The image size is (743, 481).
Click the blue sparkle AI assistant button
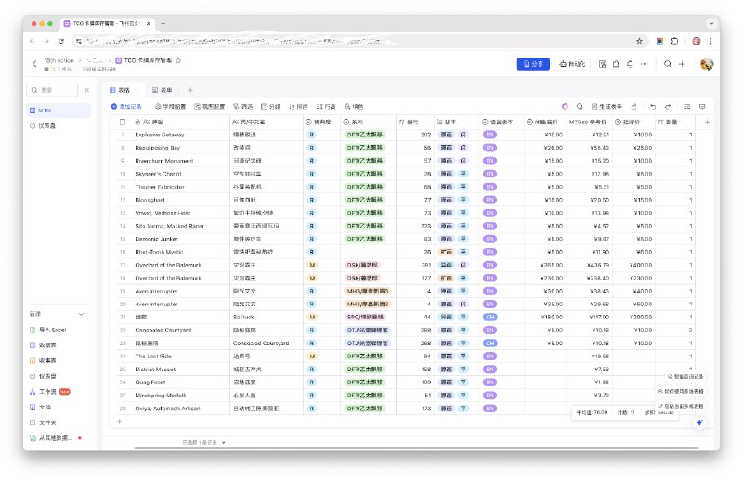point(700,422)
